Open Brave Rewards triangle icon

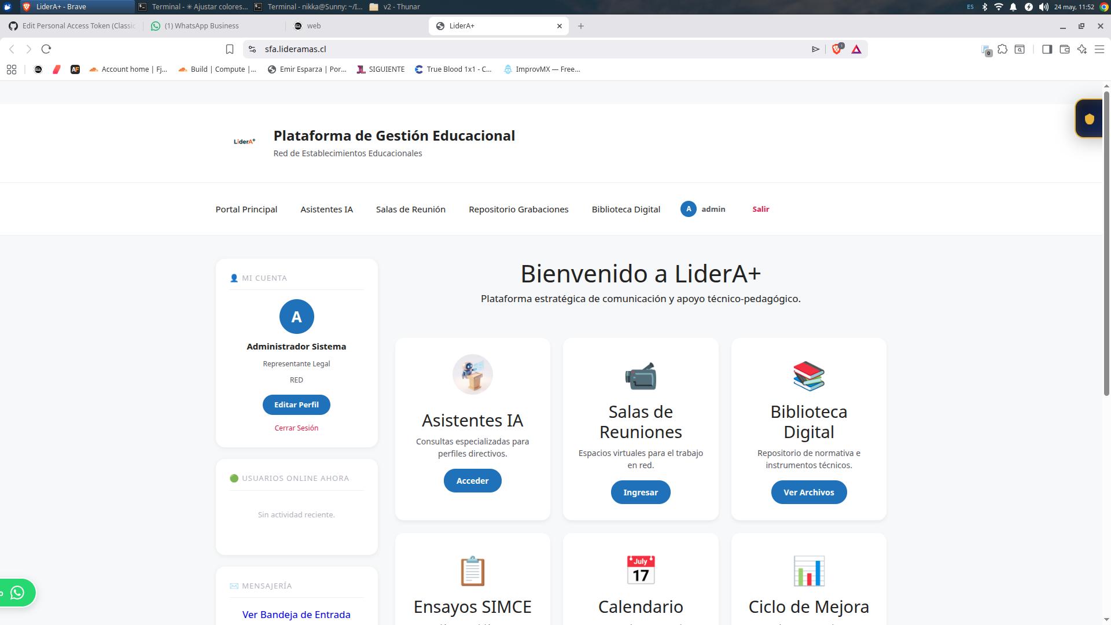click(x=856, y=49)
